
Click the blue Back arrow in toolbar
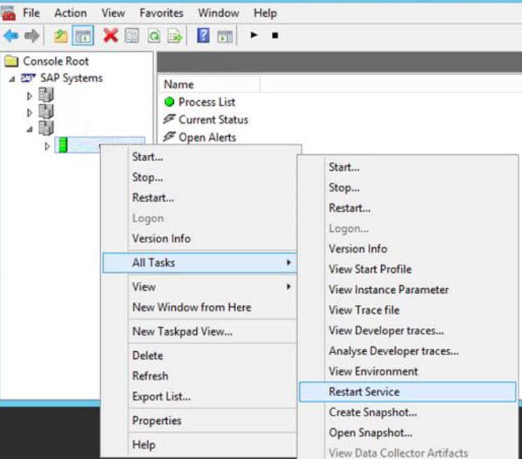point(11,35)
